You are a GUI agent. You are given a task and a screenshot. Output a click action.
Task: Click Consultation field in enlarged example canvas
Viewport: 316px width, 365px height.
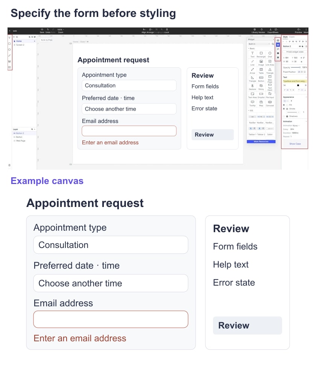pyautogui.click(x=111, y=245)
